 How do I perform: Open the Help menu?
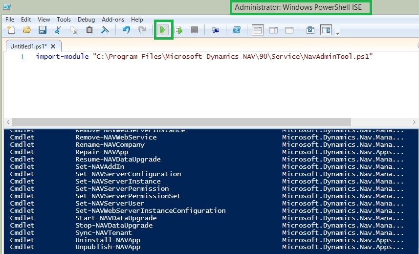pos(137,20)
